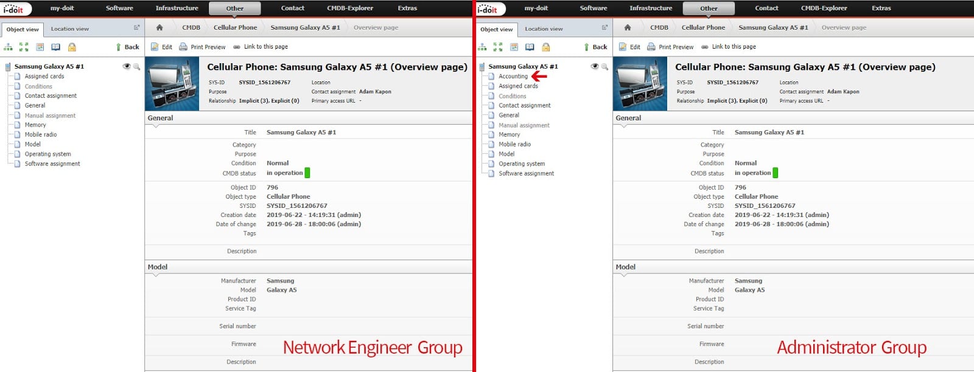The height and width of the screenshot is (372, 974).
Task: Open the Software menu in right screenshot
Action: [x=594, y=9]
